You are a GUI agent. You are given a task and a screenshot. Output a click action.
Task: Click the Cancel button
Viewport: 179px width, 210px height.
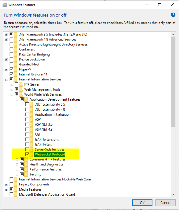point(165,203)
